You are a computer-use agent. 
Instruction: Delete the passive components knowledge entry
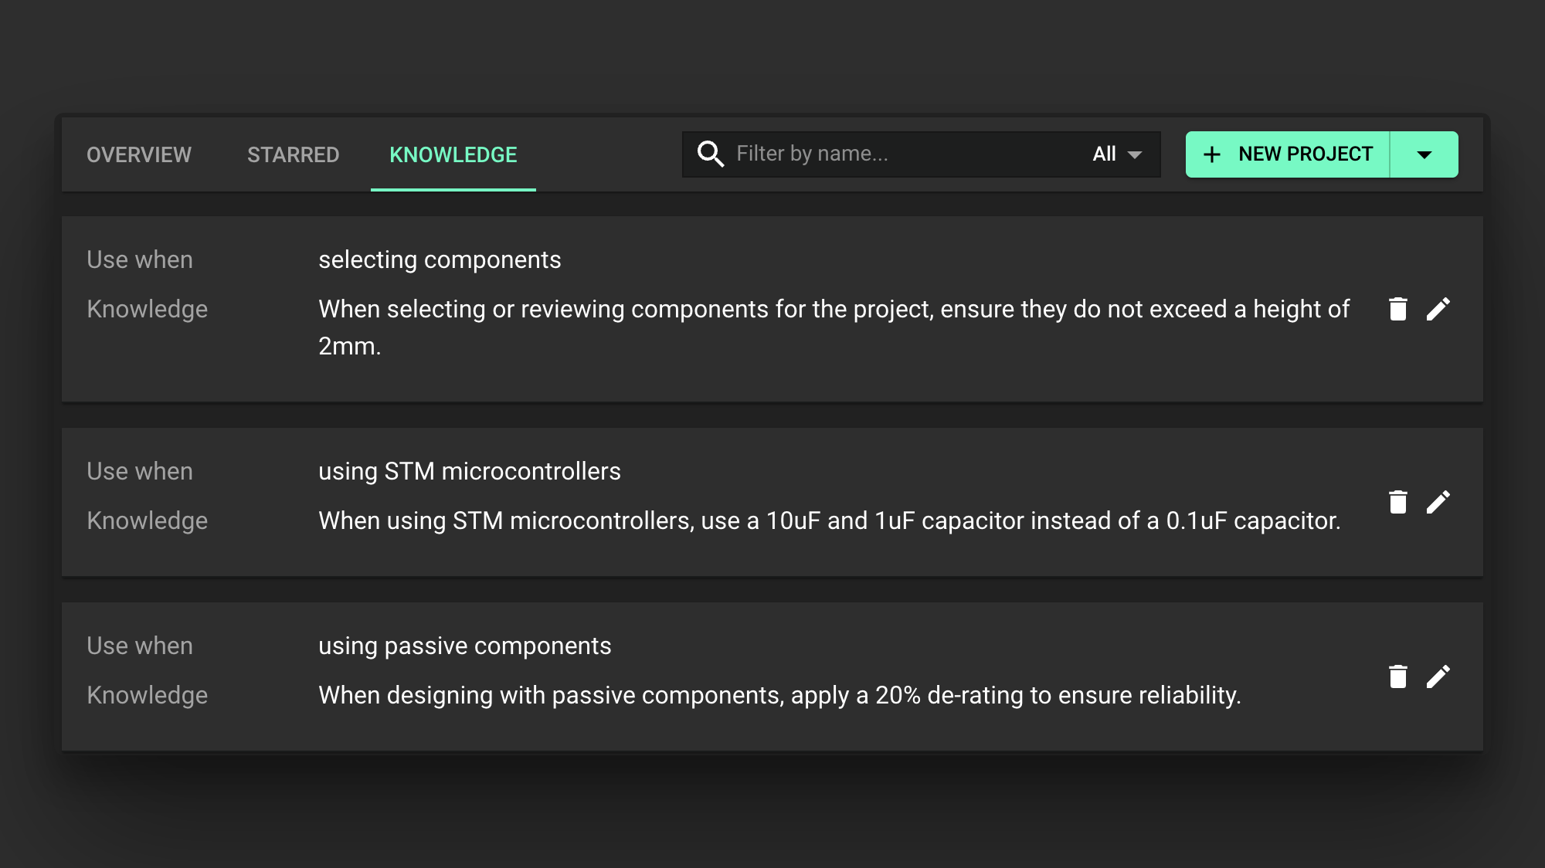point(1397,676)
